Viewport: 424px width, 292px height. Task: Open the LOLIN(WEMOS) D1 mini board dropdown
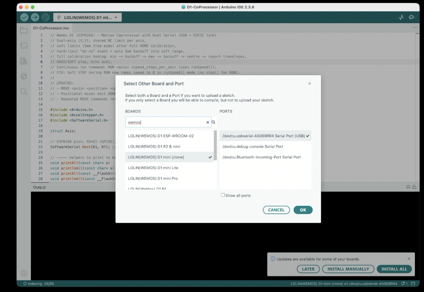click(x=87, y=17)
